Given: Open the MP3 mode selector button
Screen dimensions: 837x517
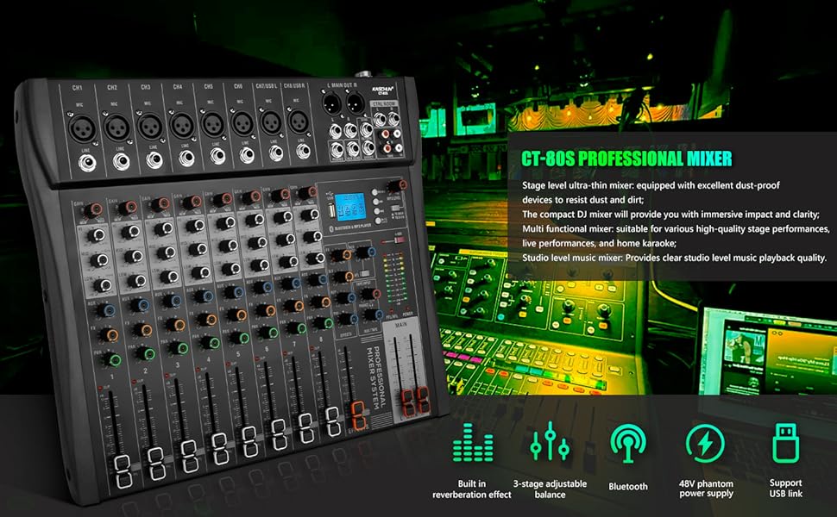Looking at the screenshot, I should pyautogui.click(x=376, y=192).
